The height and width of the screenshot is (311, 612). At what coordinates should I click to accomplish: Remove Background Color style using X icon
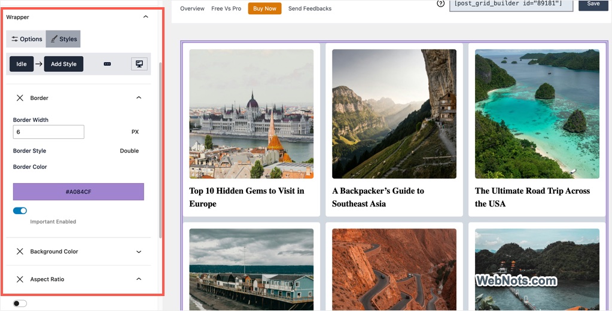20,252
